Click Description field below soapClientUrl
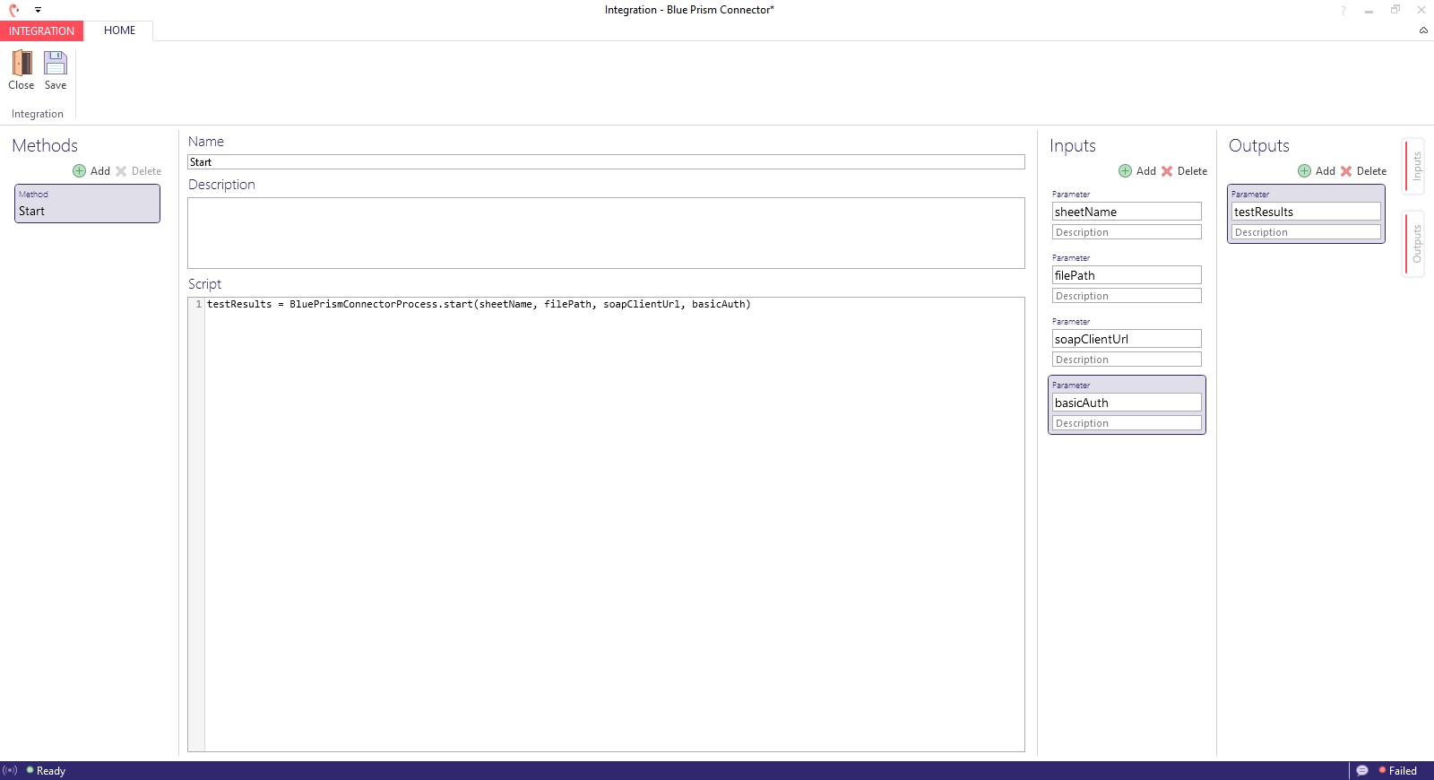The image size is (1434, 780). pyautogui.click(x=1127, y=360)
